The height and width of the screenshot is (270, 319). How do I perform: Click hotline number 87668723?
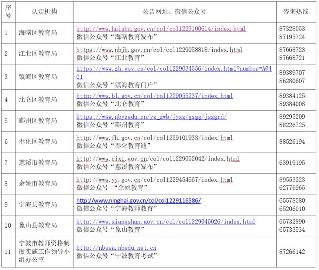pyautogui.click(x=292, y=50)
